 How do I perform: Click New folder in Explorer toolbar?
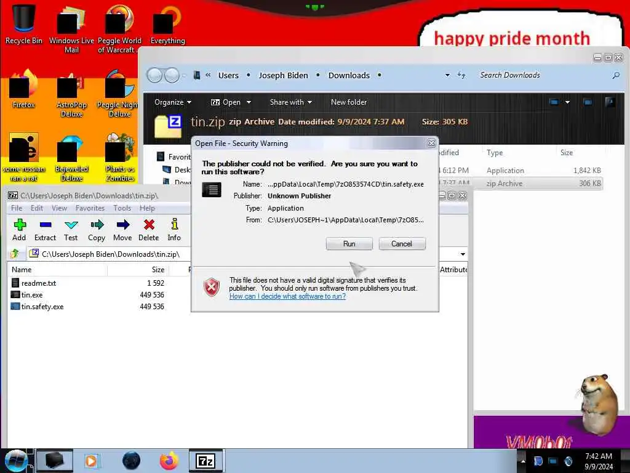click(x=349, y=102)
